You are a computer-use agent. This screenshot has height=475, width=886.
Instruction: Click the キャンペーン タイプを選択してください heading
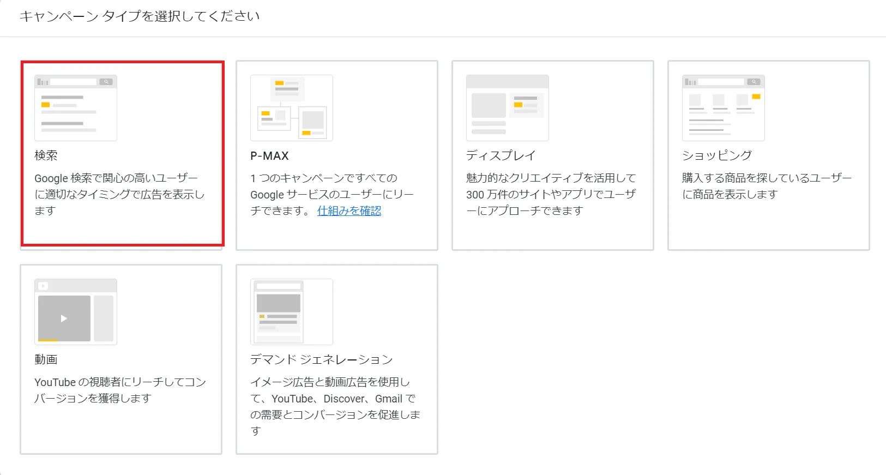point(140,16)
